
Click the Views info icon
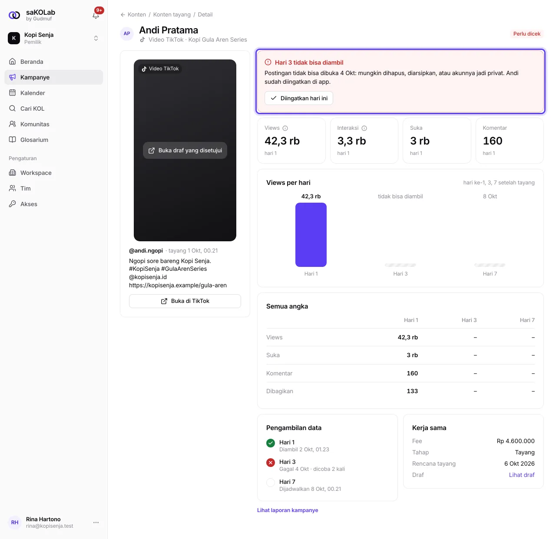285,128
